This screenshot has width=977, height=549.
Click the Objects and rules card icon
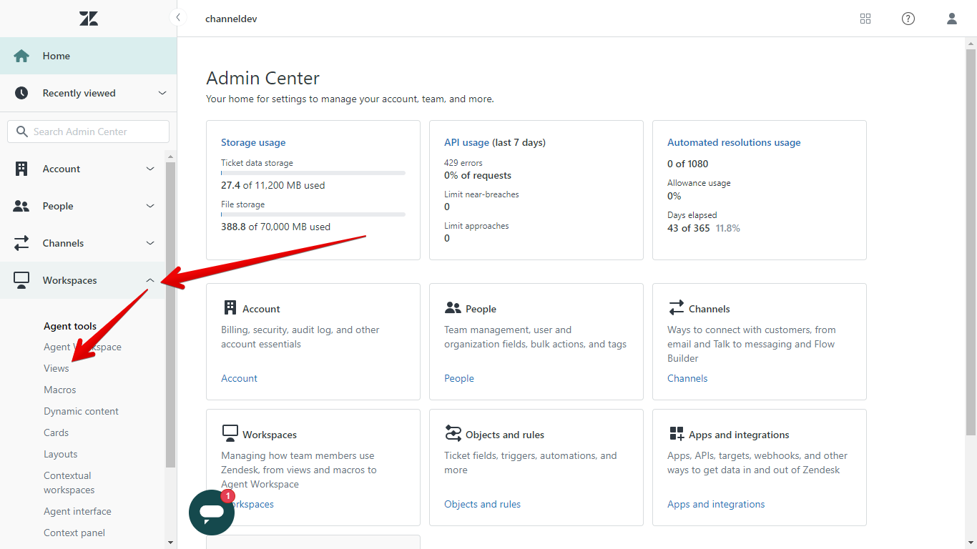tap(453, 433)
